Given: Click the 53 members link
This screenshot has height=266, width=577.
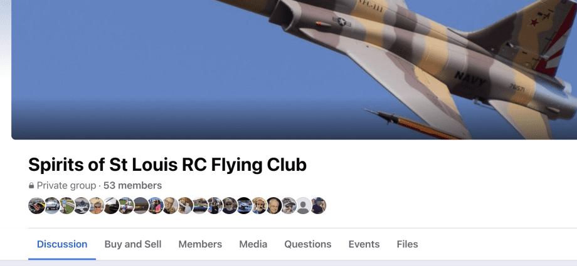Looking at the screenshot, I should [132, 185].
